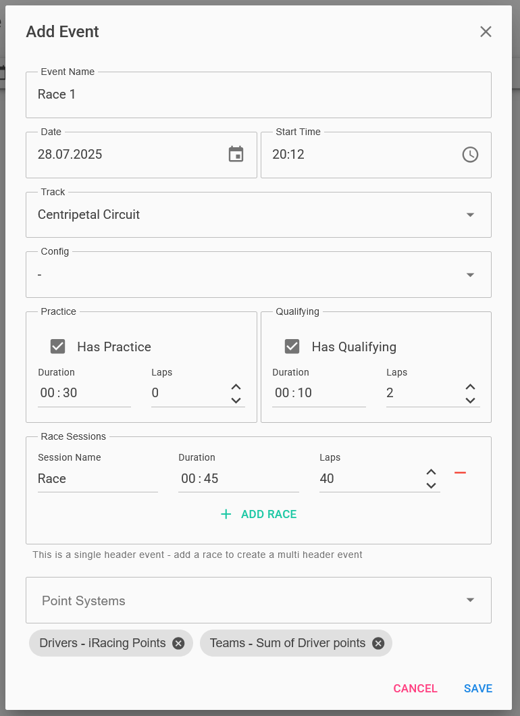
Task: Uncheck the Has Qualifying checkbox
Action: pyautogui.click(x=292, y=347)
